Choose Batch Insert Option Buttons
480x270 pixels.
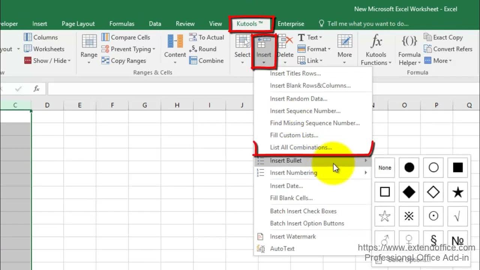point(313,223)
